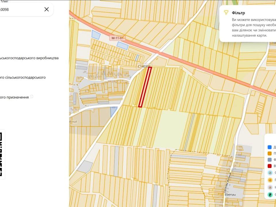
Task: Click the orange legend color square
Action: point(269,154)
